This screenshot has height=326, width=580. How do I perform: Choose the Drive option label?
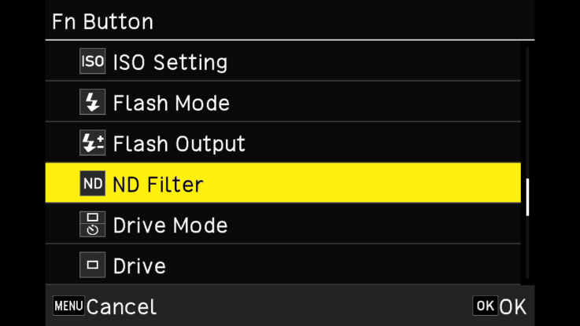[139, 266]
